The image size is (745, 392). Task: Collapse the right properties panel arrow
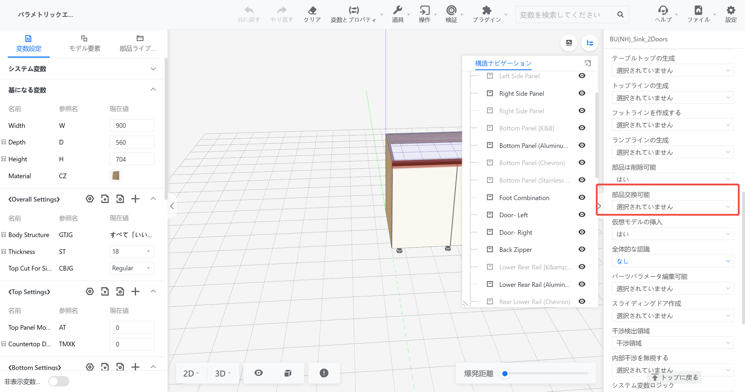pyautogui.click(x=599, y=206)
